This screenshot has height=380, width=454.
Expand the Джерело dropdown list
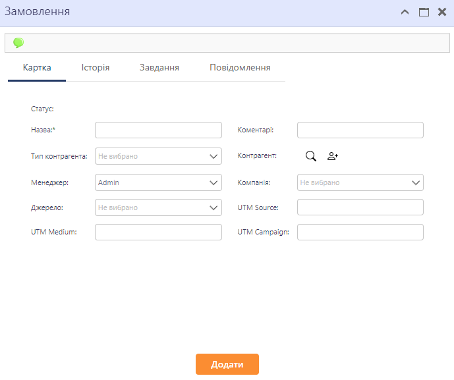(158, 207)
